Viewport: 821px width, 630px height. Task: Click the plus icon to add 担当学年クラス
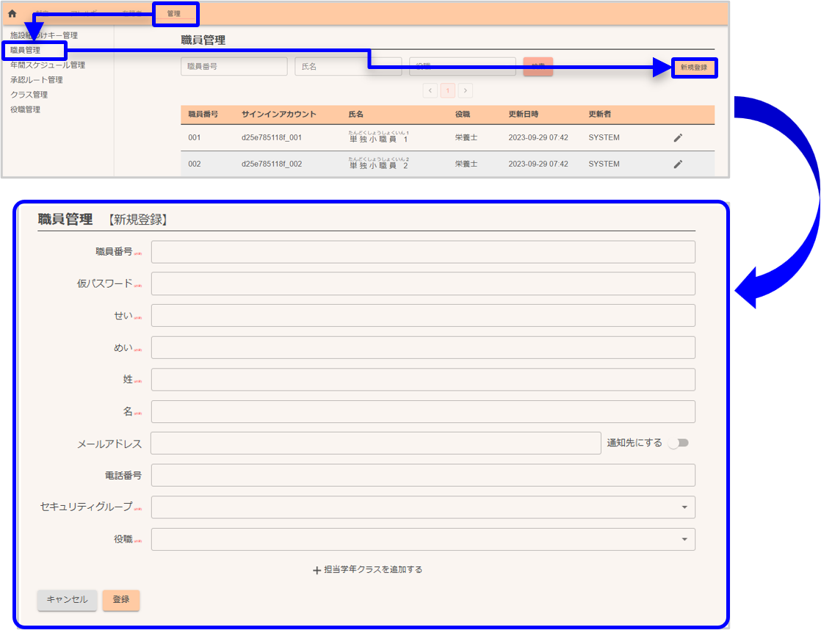click(317, 570)
